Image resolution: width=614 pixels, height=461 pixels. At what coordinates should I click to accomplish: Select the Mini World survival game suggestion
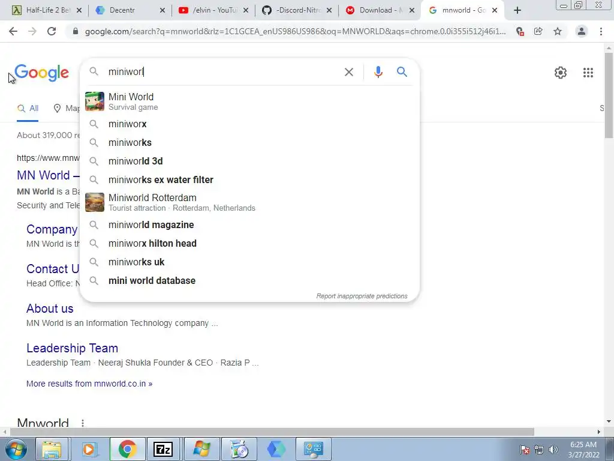pyautogui.click(x=249, y=101)
